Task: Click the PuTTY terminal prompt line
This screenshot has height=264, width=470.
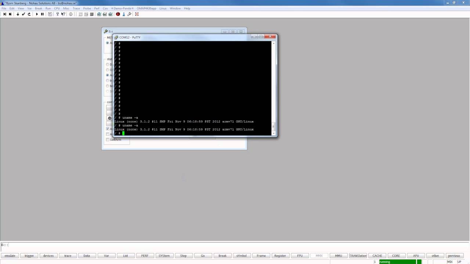Action: coord(193,133)
